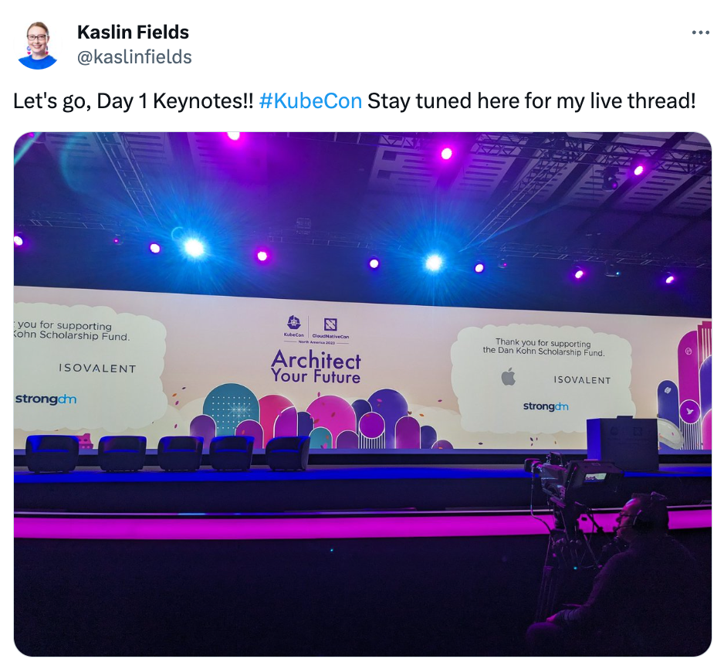The image size is (724, 669).
Task: Click the left-side strongdm logo in photo
Action: 46,399
